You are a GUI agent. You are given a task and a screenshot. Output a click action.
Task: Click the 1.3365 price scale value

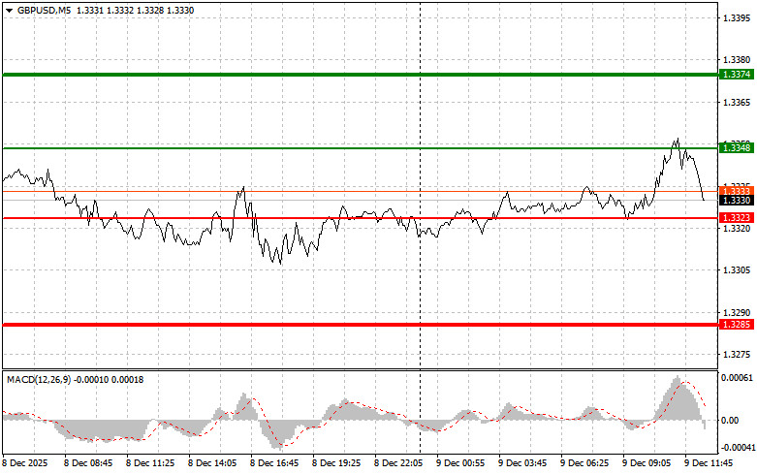(x=737, y=103)
